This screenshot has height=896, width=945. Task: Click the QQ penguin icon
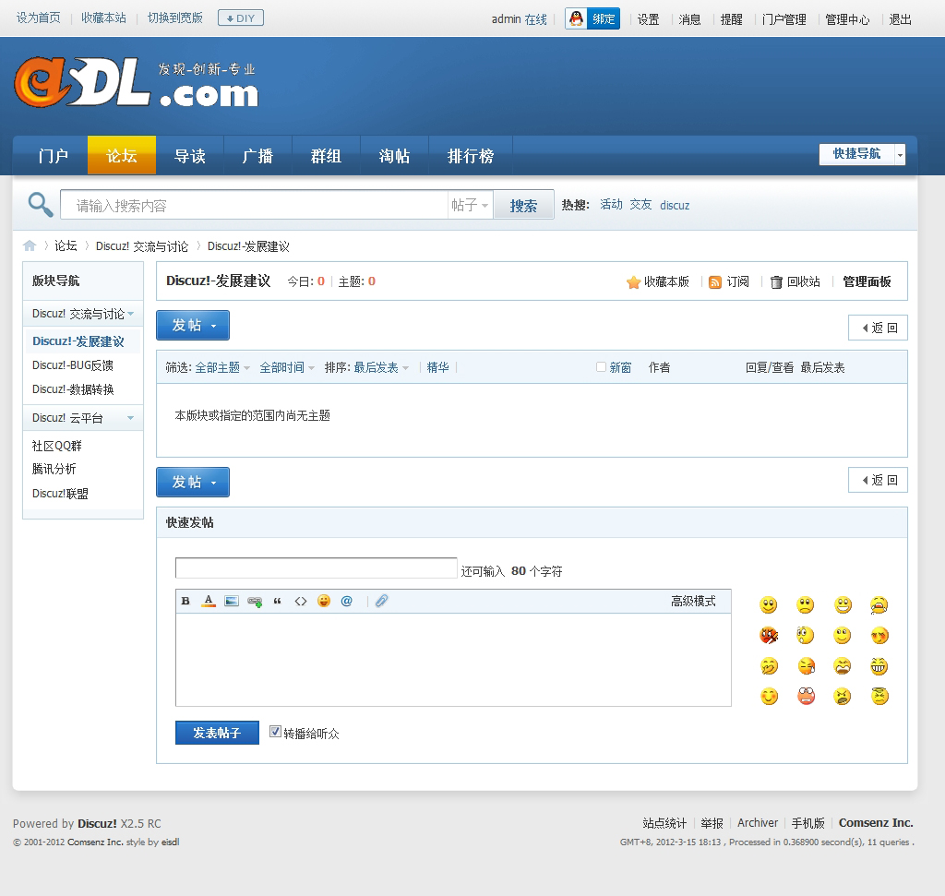[x=576, y=18]
